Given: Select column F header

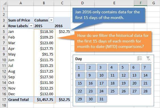Looking at the screenshot, I should (140, 3).
